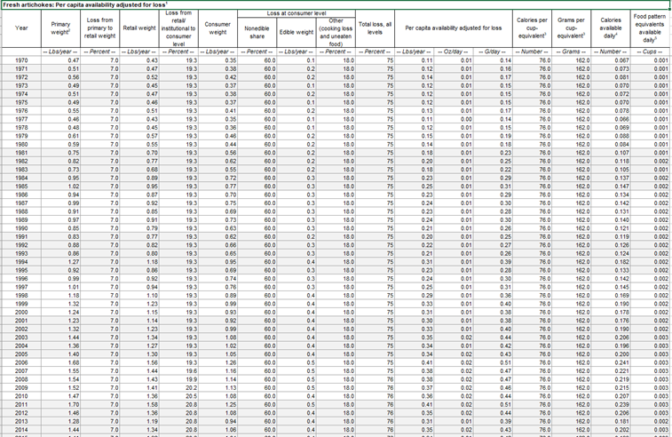Select the 'Calories available daily' header
Image resolution: width=672 pixels, height=437 pixels.
(x=611, y=28)
